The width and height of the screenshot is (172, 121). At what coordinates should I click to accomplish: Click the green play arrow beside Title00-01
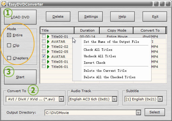[x=48, y=36]
